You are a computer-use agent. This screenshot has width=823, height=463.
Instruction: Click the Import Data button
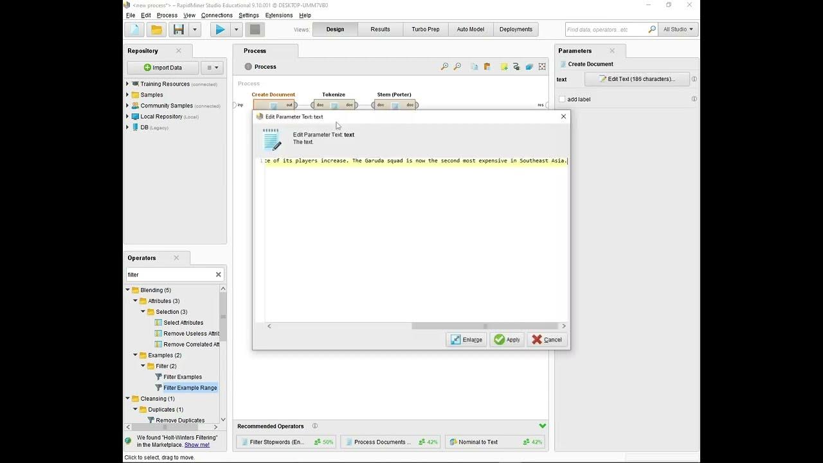163,68
